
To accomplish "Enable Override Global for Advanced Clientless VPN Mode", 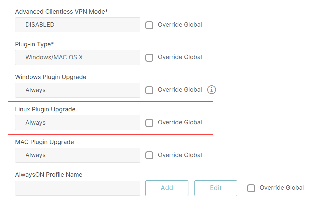I will pos(149,25).
